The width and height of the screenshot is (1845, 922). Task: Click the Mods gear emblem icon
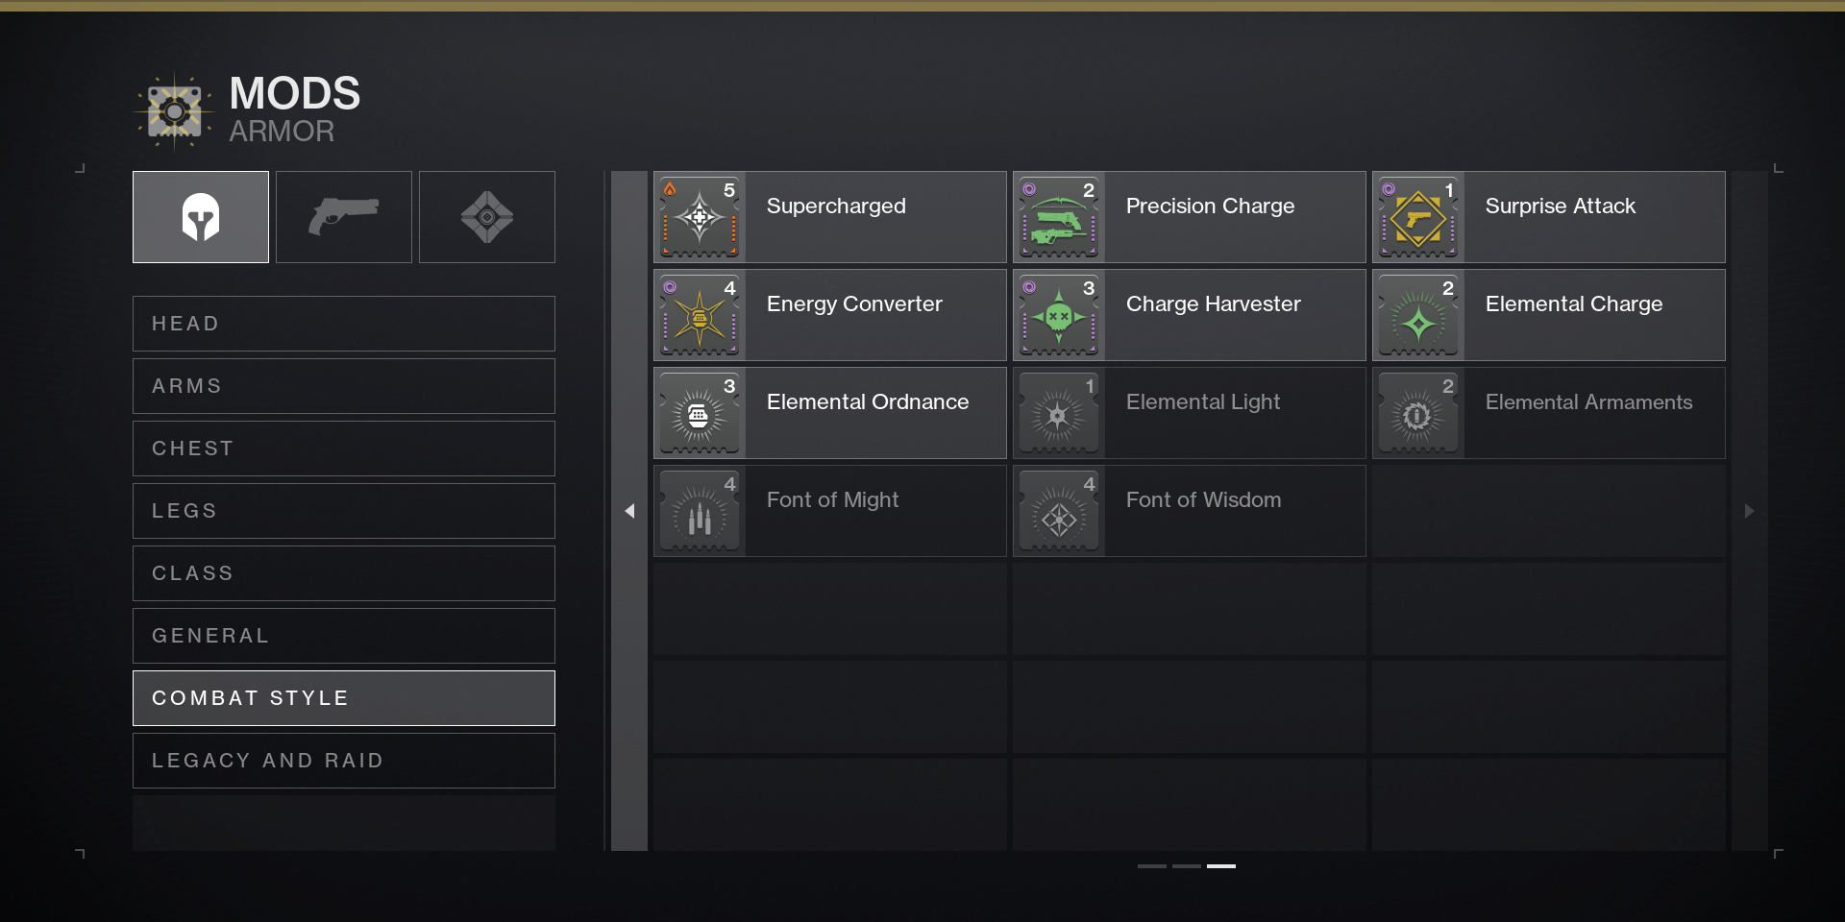[174, 112]
